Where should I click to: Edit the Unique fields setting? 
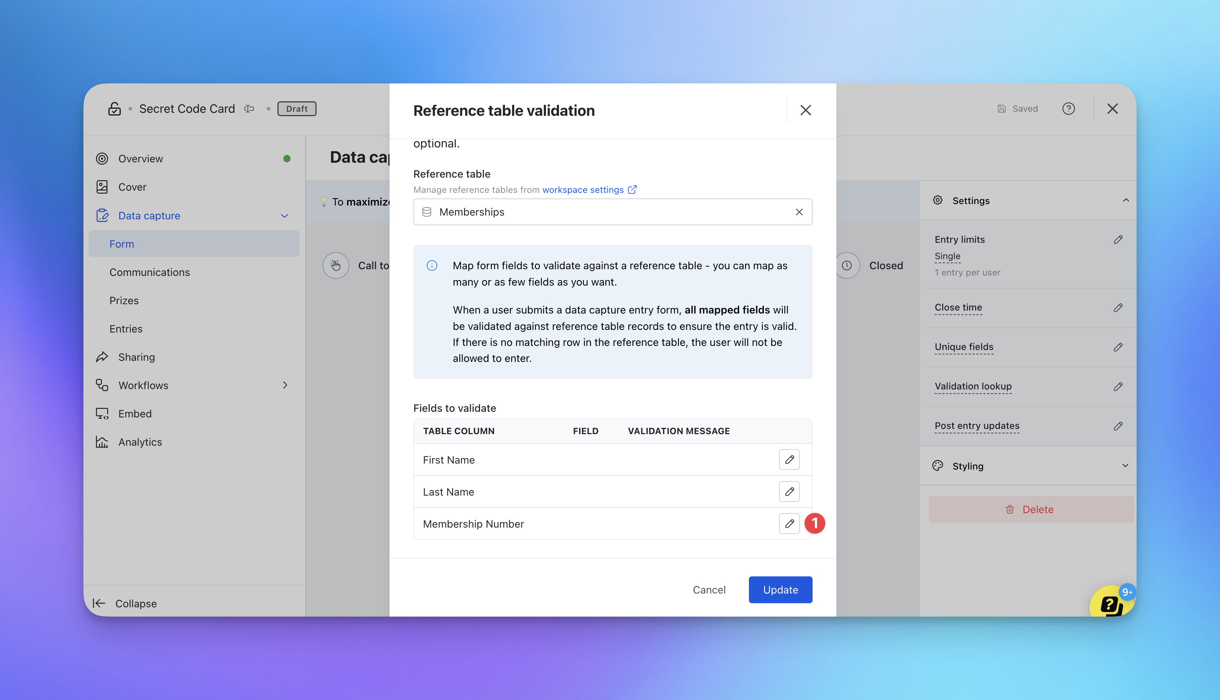tap(1118, 347)
